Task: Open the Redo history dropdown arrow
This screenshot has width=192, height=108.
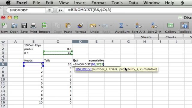Action: tap(111, 25)
